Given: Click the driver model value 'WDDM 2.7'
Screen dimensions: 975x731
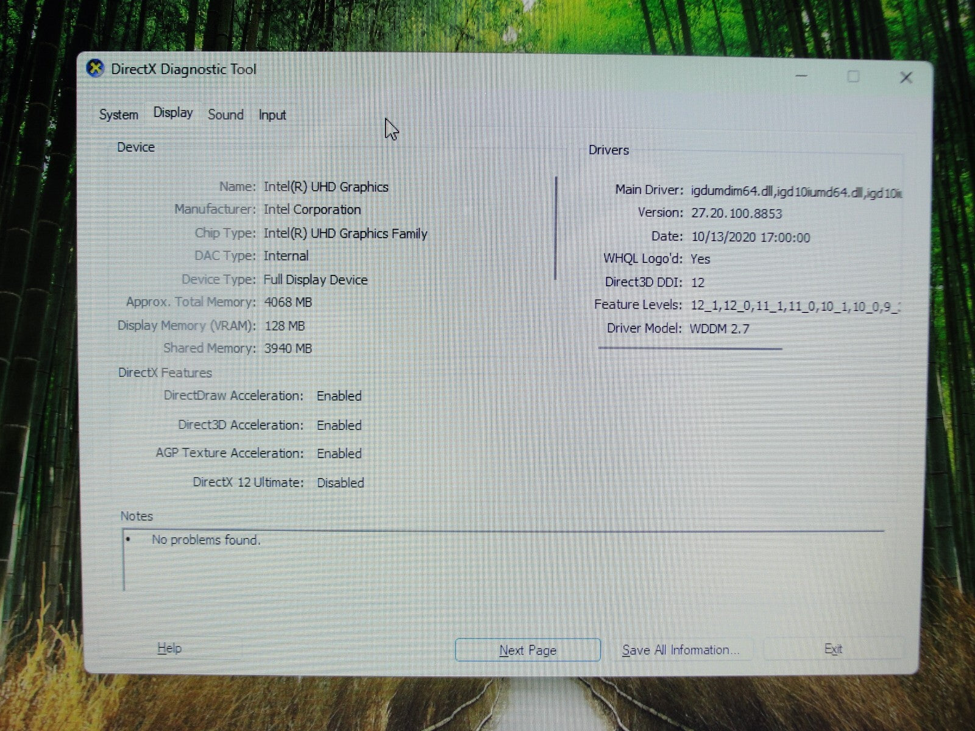Looking at the screenshot, I should pyautogui.click(x=719, y=329).
